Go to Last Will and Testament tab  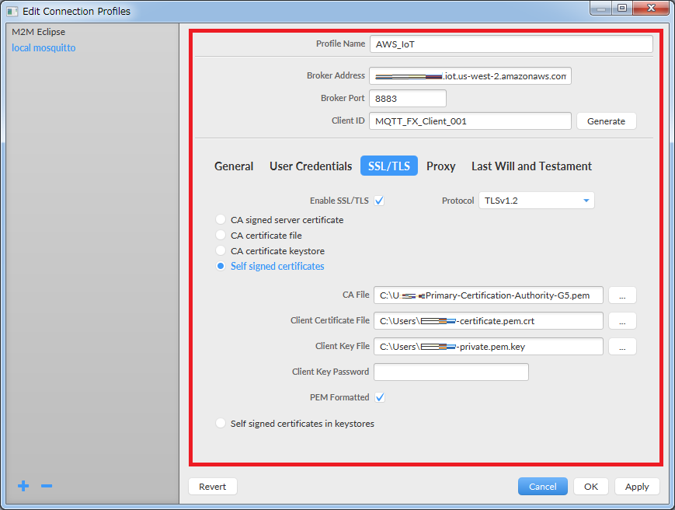pos(531,166)
